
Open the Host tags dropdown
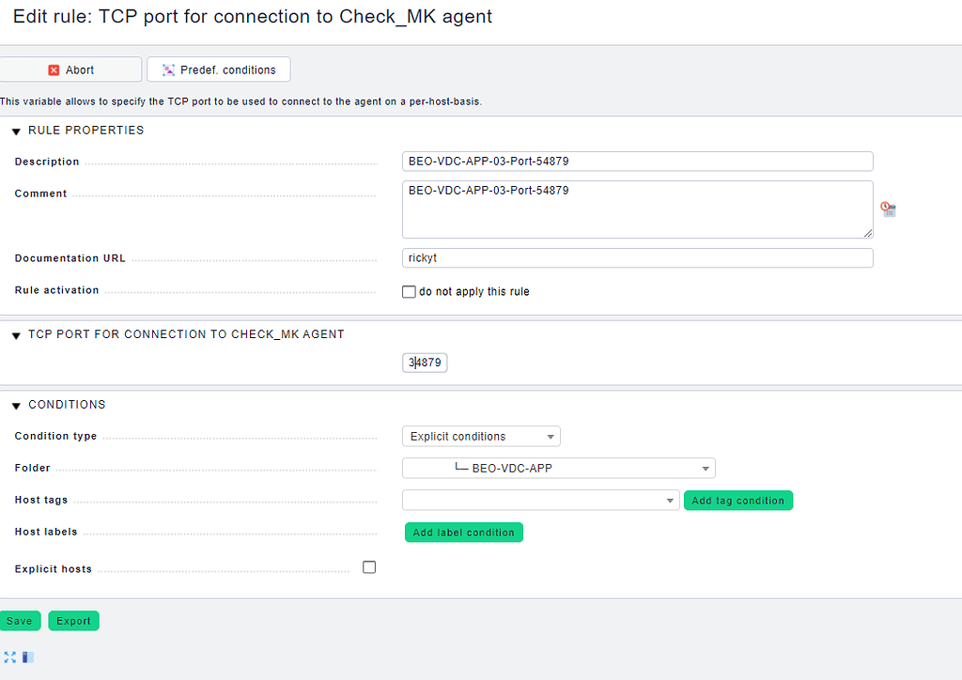(540, 500)
